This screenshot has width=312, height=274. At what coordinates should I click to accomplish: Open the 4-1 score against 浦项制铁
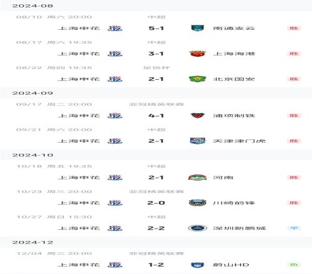[x=156, y=115]
